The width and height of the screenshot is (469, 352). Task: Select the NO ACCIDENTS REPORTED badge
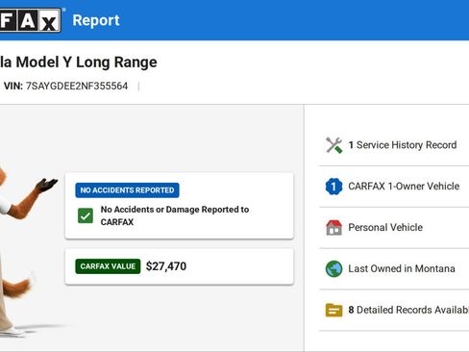[x=127, y=190]
